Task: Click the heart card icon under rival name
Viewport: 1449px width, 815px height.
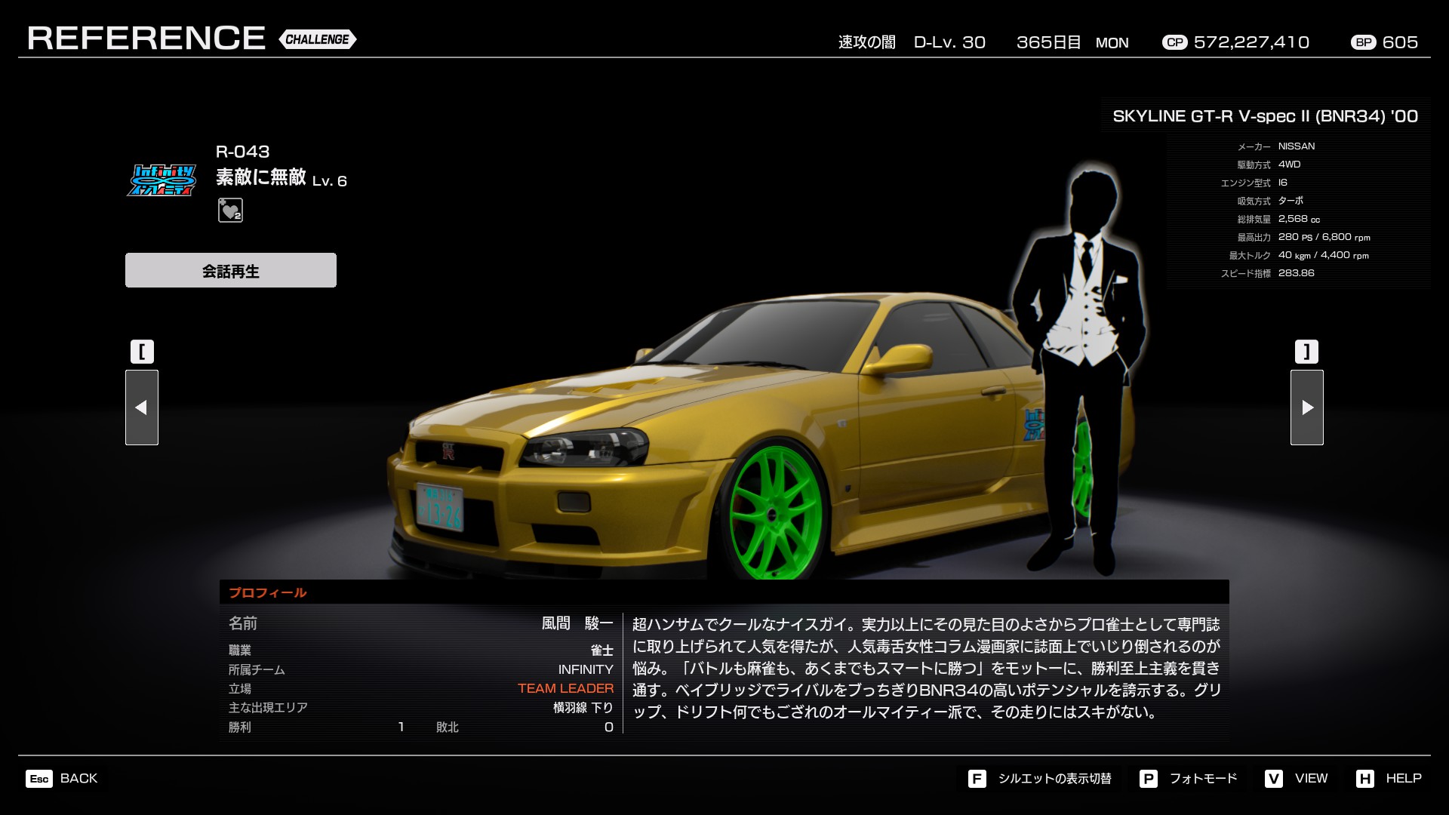Action: point(230,210)
